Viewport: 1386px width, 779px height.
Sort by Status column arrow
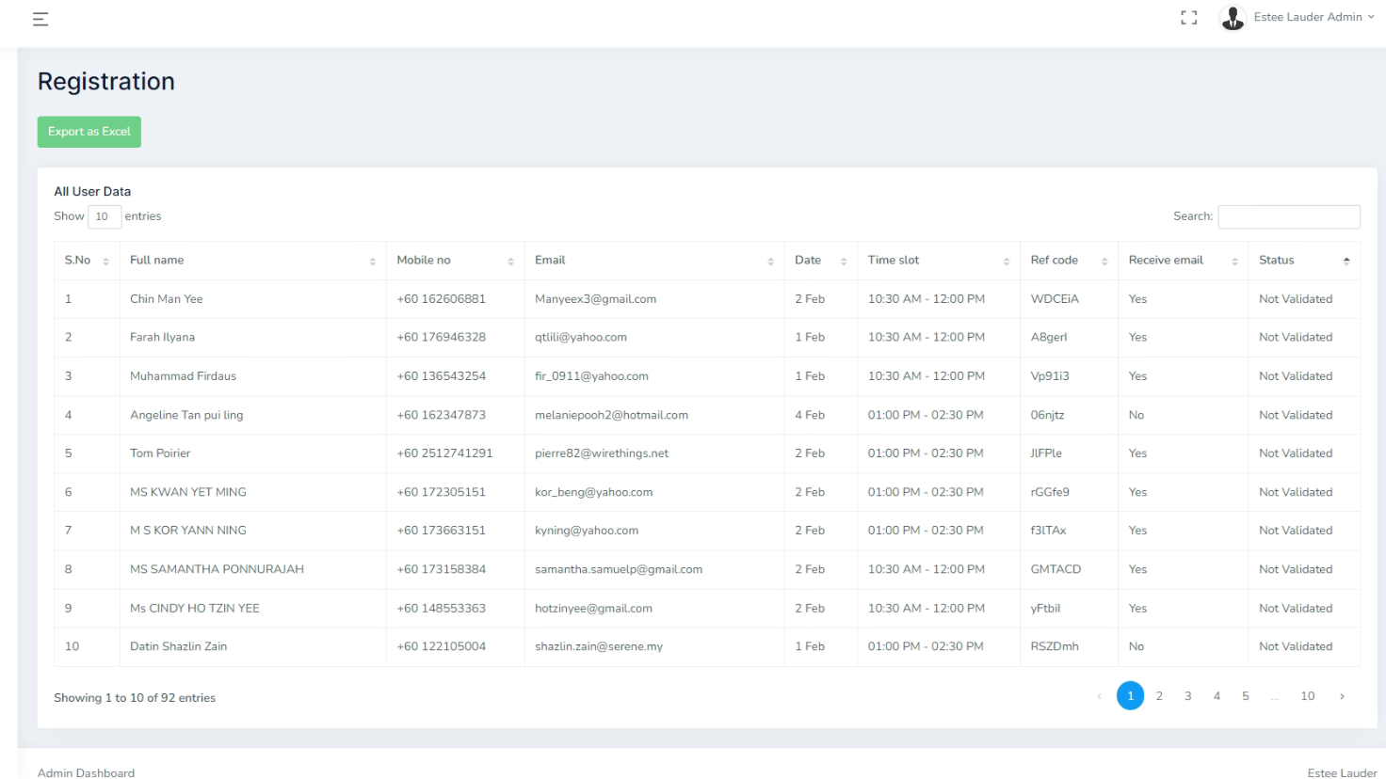tap(1346, 261)
